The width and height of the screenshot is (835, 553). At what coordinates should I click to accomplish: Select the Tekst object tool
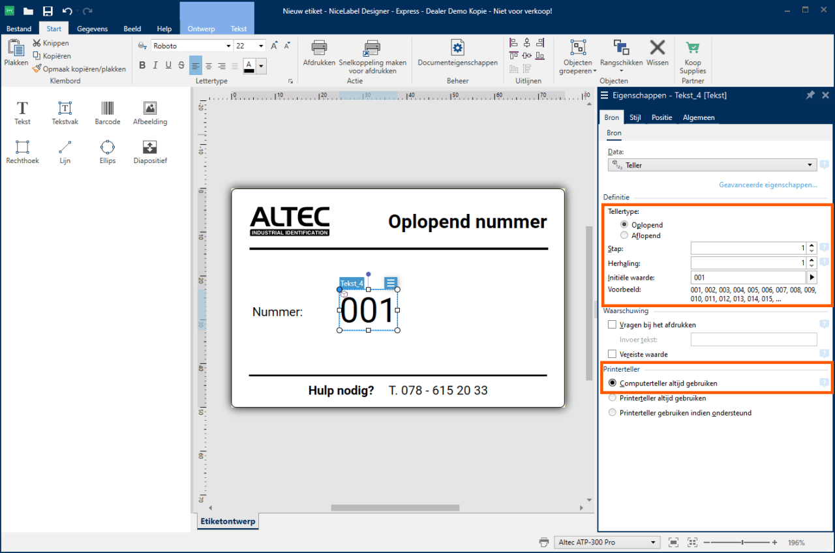pos(23,113)
